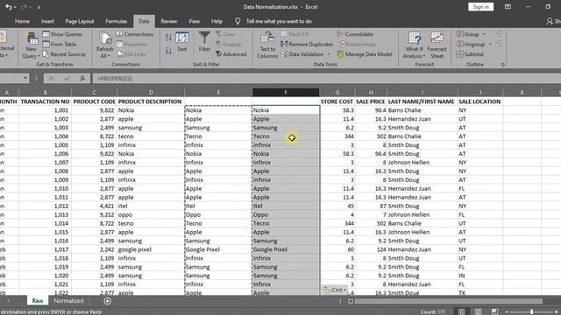Switch to Normal view icon in status bar
Image resolution: width=561 pixels, height=315 pixels.
(x=462, y=311)
